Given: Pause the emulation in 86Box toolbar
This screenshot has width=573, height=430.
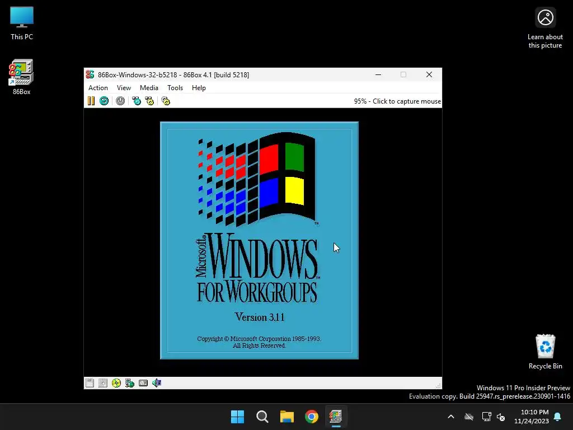Looking at the screenshot, I should [91, 101].
